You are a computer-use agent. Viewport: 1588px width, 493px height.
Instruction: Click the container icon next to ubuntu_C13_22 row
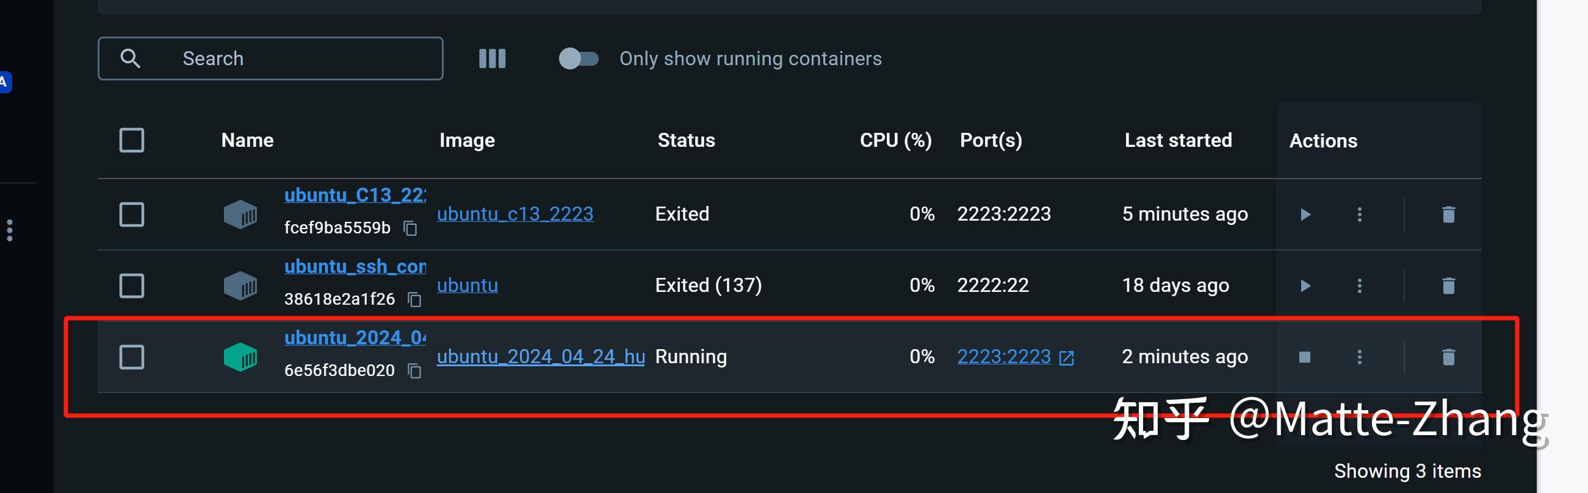point(240,214)
